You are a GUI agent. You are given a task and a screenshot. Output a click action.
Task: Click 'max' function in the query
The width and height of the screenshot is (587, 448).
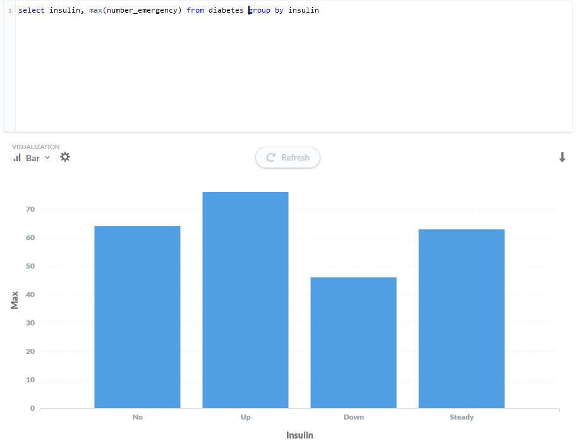coord(95,10)
